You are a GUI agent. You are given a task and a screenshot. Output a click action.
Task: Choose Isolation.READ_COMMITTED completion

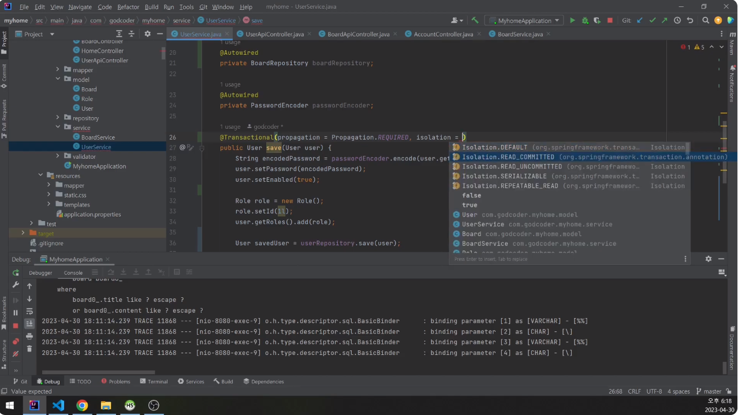[590, 157]
